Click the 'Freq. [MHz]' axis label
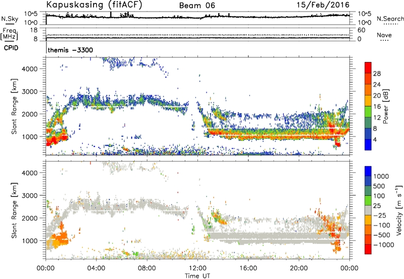The image size is (404, 279). pyautogui.click(x=10, y=34)
